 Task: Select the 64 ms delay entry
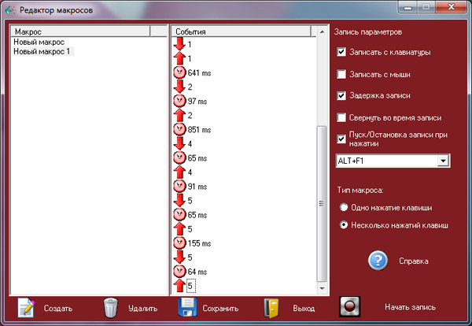tap(197, 272)
